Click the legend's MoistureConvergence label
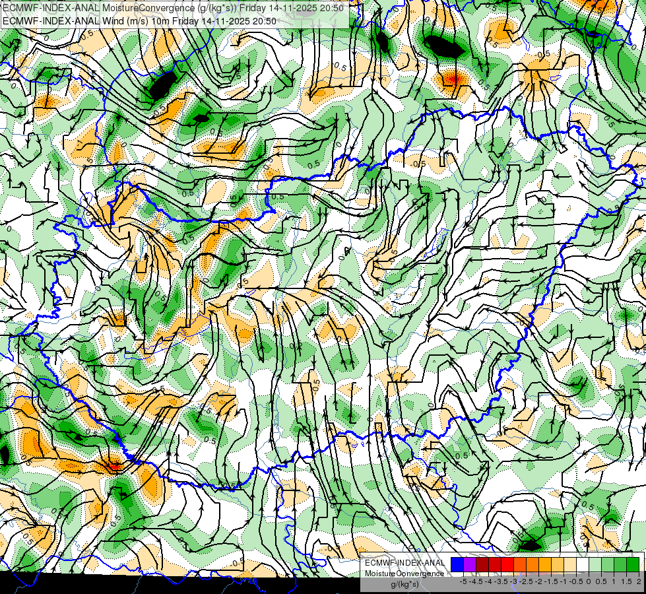Viewport: 646px width, 594px height. pyautogui.click(x=404, y=574)
